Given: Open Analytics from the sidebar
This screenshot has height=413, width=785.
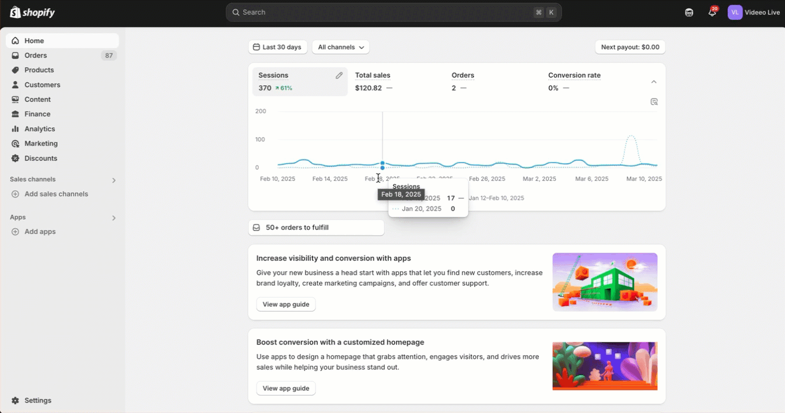Looking at the screenshot, I should 62,129.
